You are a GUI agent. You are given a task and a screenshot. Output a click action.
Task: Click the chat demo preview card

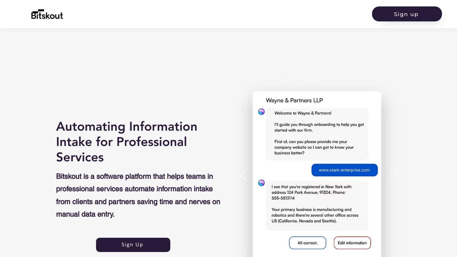(317, 174)
